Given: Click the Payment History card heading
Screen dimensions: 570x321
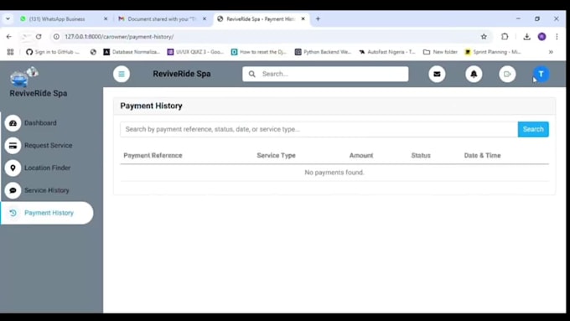Looking at the screenshot, I should (x=151, y=106).
